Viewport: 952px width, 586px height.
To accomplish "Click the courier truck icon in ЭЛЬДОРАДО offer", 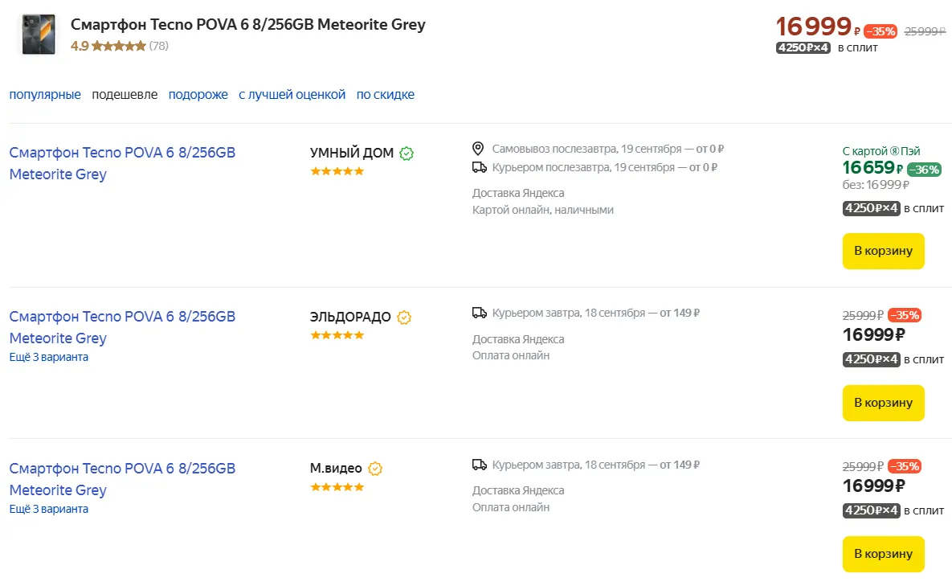I will pos(479,313).
